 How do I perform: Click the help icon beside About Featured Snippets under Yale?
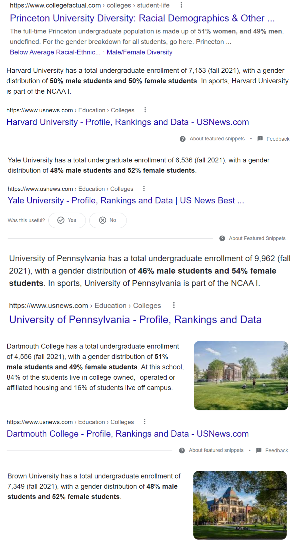click(222, 238)
